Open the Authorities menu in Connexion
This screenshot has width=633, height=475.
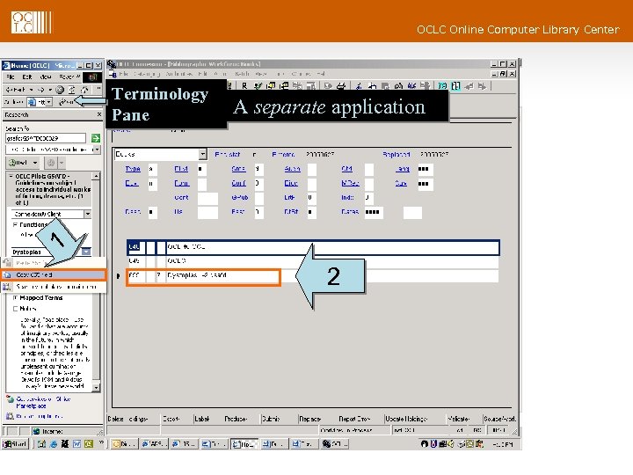tap(179, 74)
